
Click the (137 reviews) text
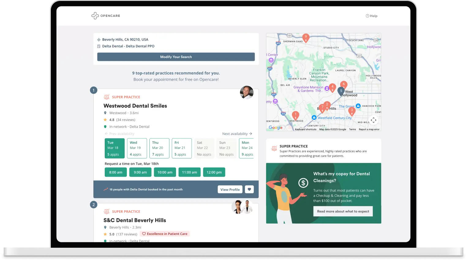126,234
